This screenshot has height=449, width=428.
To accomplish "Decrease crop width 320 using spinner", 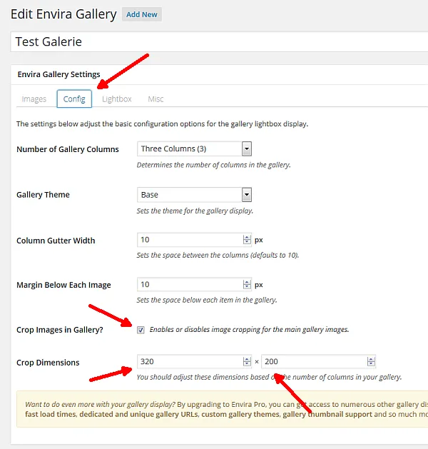I will click(247, 363).
